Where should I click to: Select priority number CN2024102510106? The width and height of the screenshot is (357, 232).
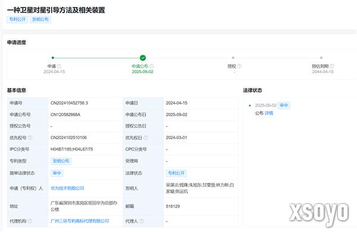(68, 137)
